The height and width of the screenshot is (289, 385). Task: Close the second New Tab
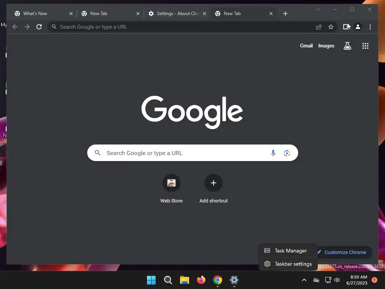tap(138, 14)
